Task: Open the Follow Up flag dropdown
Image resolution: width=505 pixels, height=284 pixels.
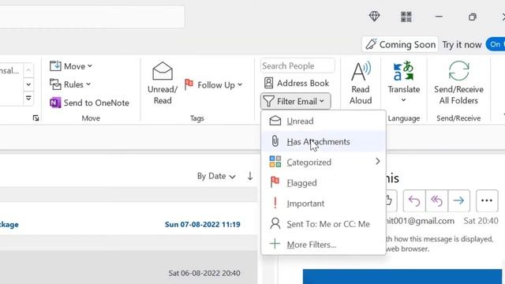Action: coord(213,84)
